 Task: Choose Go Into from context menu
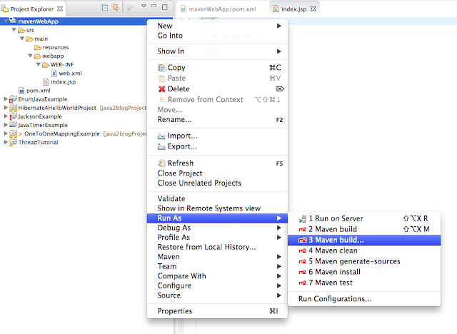[217, 36]
